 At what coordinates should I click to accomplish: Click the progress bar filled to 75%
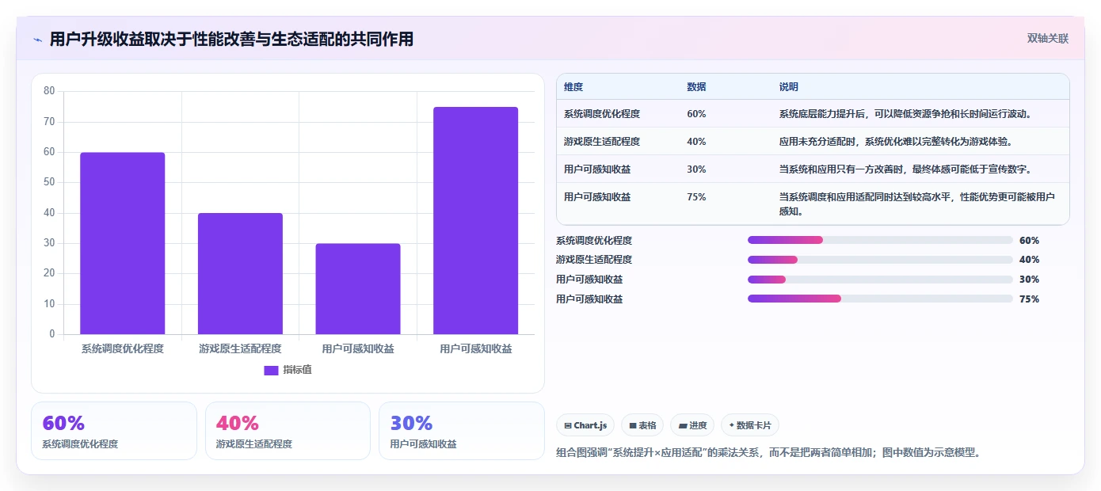point(880,299)
